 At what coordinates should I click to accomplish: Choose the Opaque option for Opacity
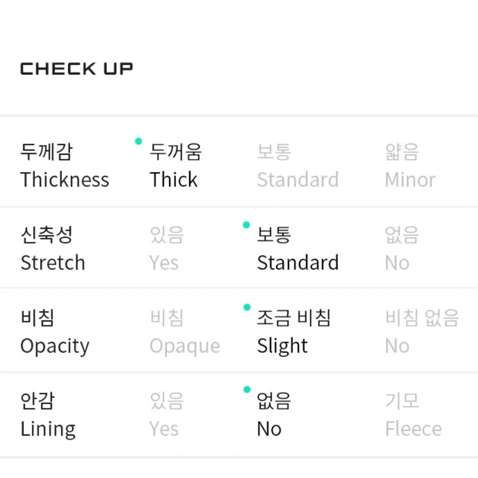[184, 332]
